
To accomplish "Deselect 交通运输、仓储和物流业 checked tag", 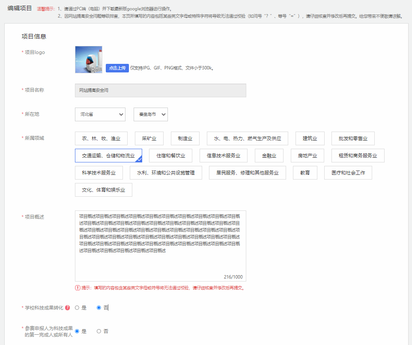I will (x=108, y=156).
